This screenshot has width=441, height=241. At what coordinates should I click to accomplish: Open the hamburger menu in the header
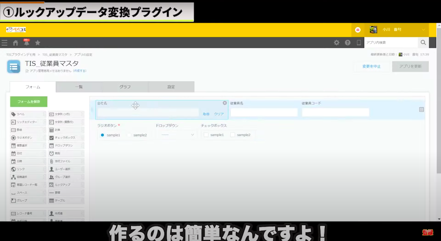tap(4, 43)
